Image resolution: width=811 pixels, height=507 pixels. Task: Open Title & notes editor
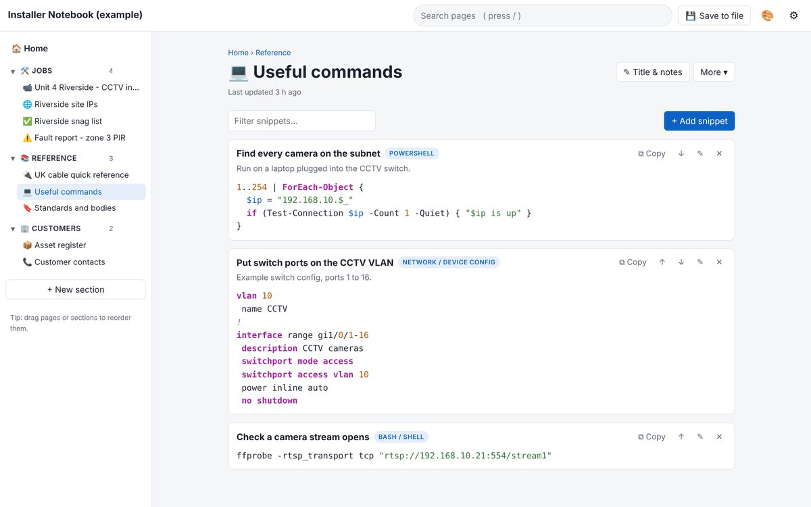pyautogui.click(x=653, y=72)
